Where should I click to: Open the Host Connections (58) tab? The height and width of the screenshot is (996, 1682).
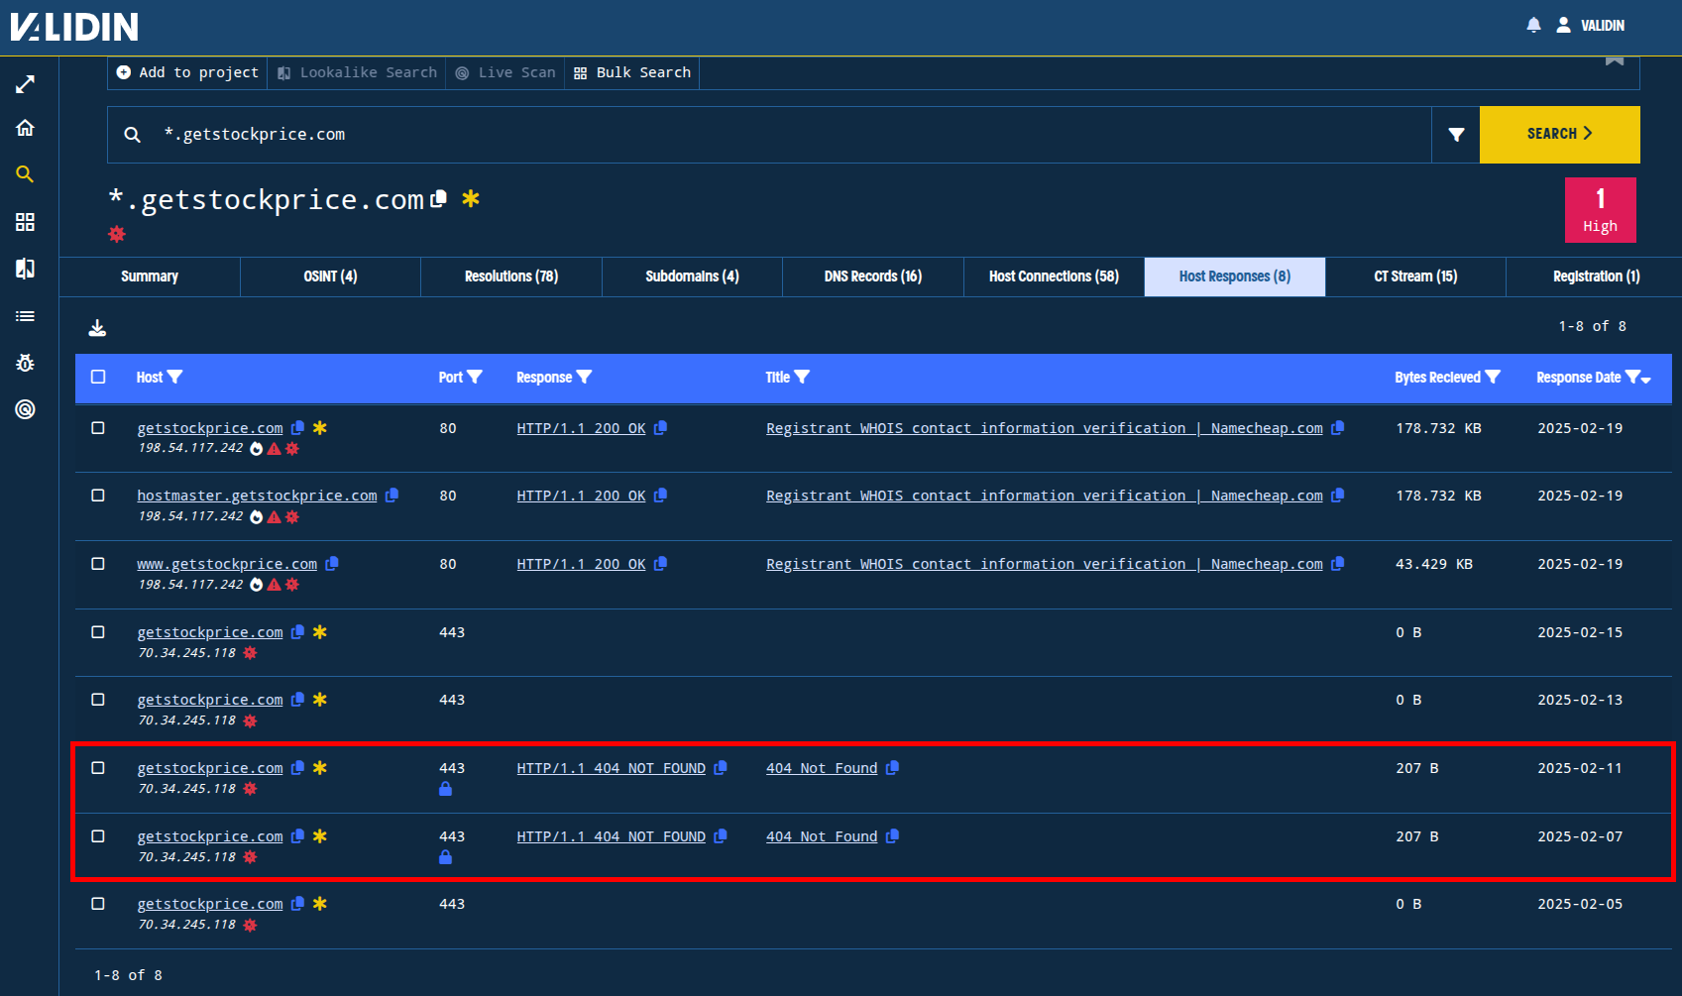coord(1054,277)
